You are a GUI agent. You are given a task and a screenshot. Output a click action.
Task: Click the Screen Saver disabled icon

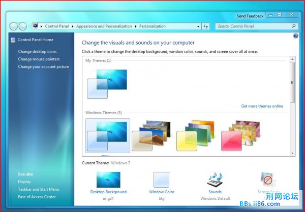click(x=268, y=179)
